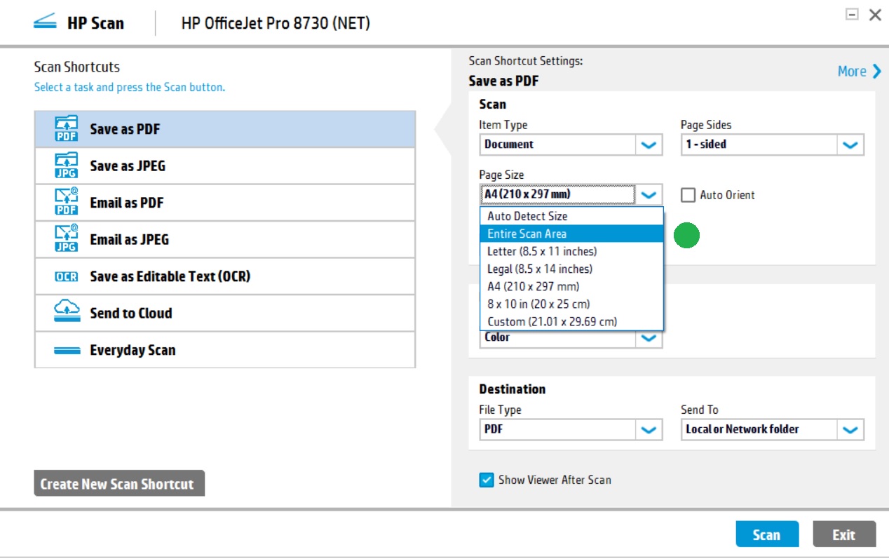This screenshot has height=559, width=889.
Task: Enable the Auto Orient checkbox
Action: tap(688, 195)
